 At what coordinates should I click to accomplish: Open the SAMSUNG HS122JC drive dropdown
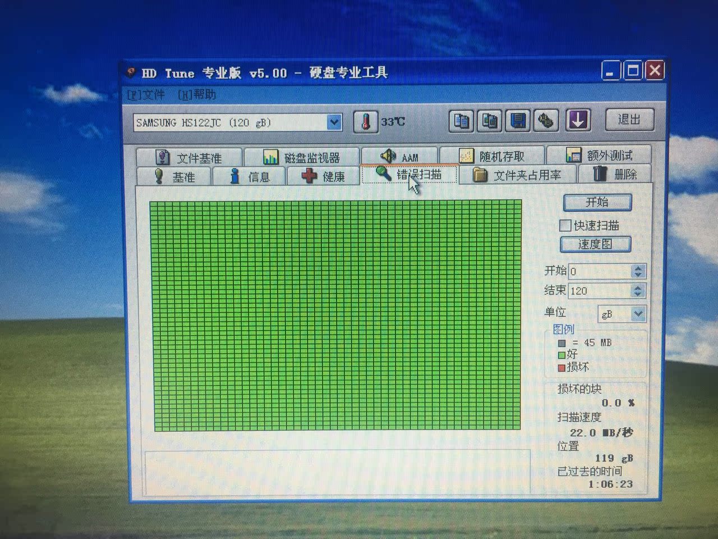pyautogui.click(x=334, y=122)
